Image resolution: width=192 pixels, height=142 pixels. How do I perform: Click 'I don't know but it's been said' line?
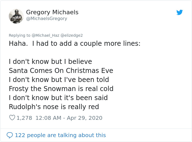coord(58,98)
